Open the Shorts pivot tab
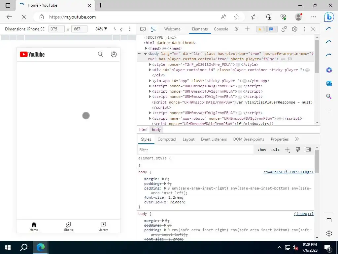 [69, 227]
